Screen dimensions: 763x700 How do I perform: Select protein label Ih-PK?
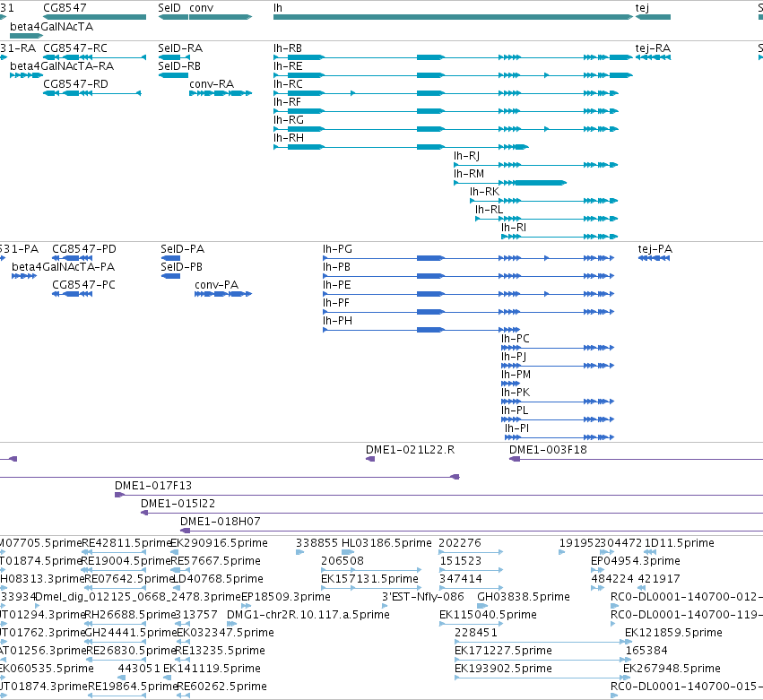(516, 393)
